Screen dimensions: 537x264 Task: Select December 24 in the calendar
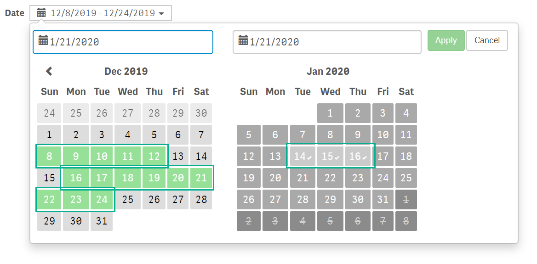coord(102,199)
